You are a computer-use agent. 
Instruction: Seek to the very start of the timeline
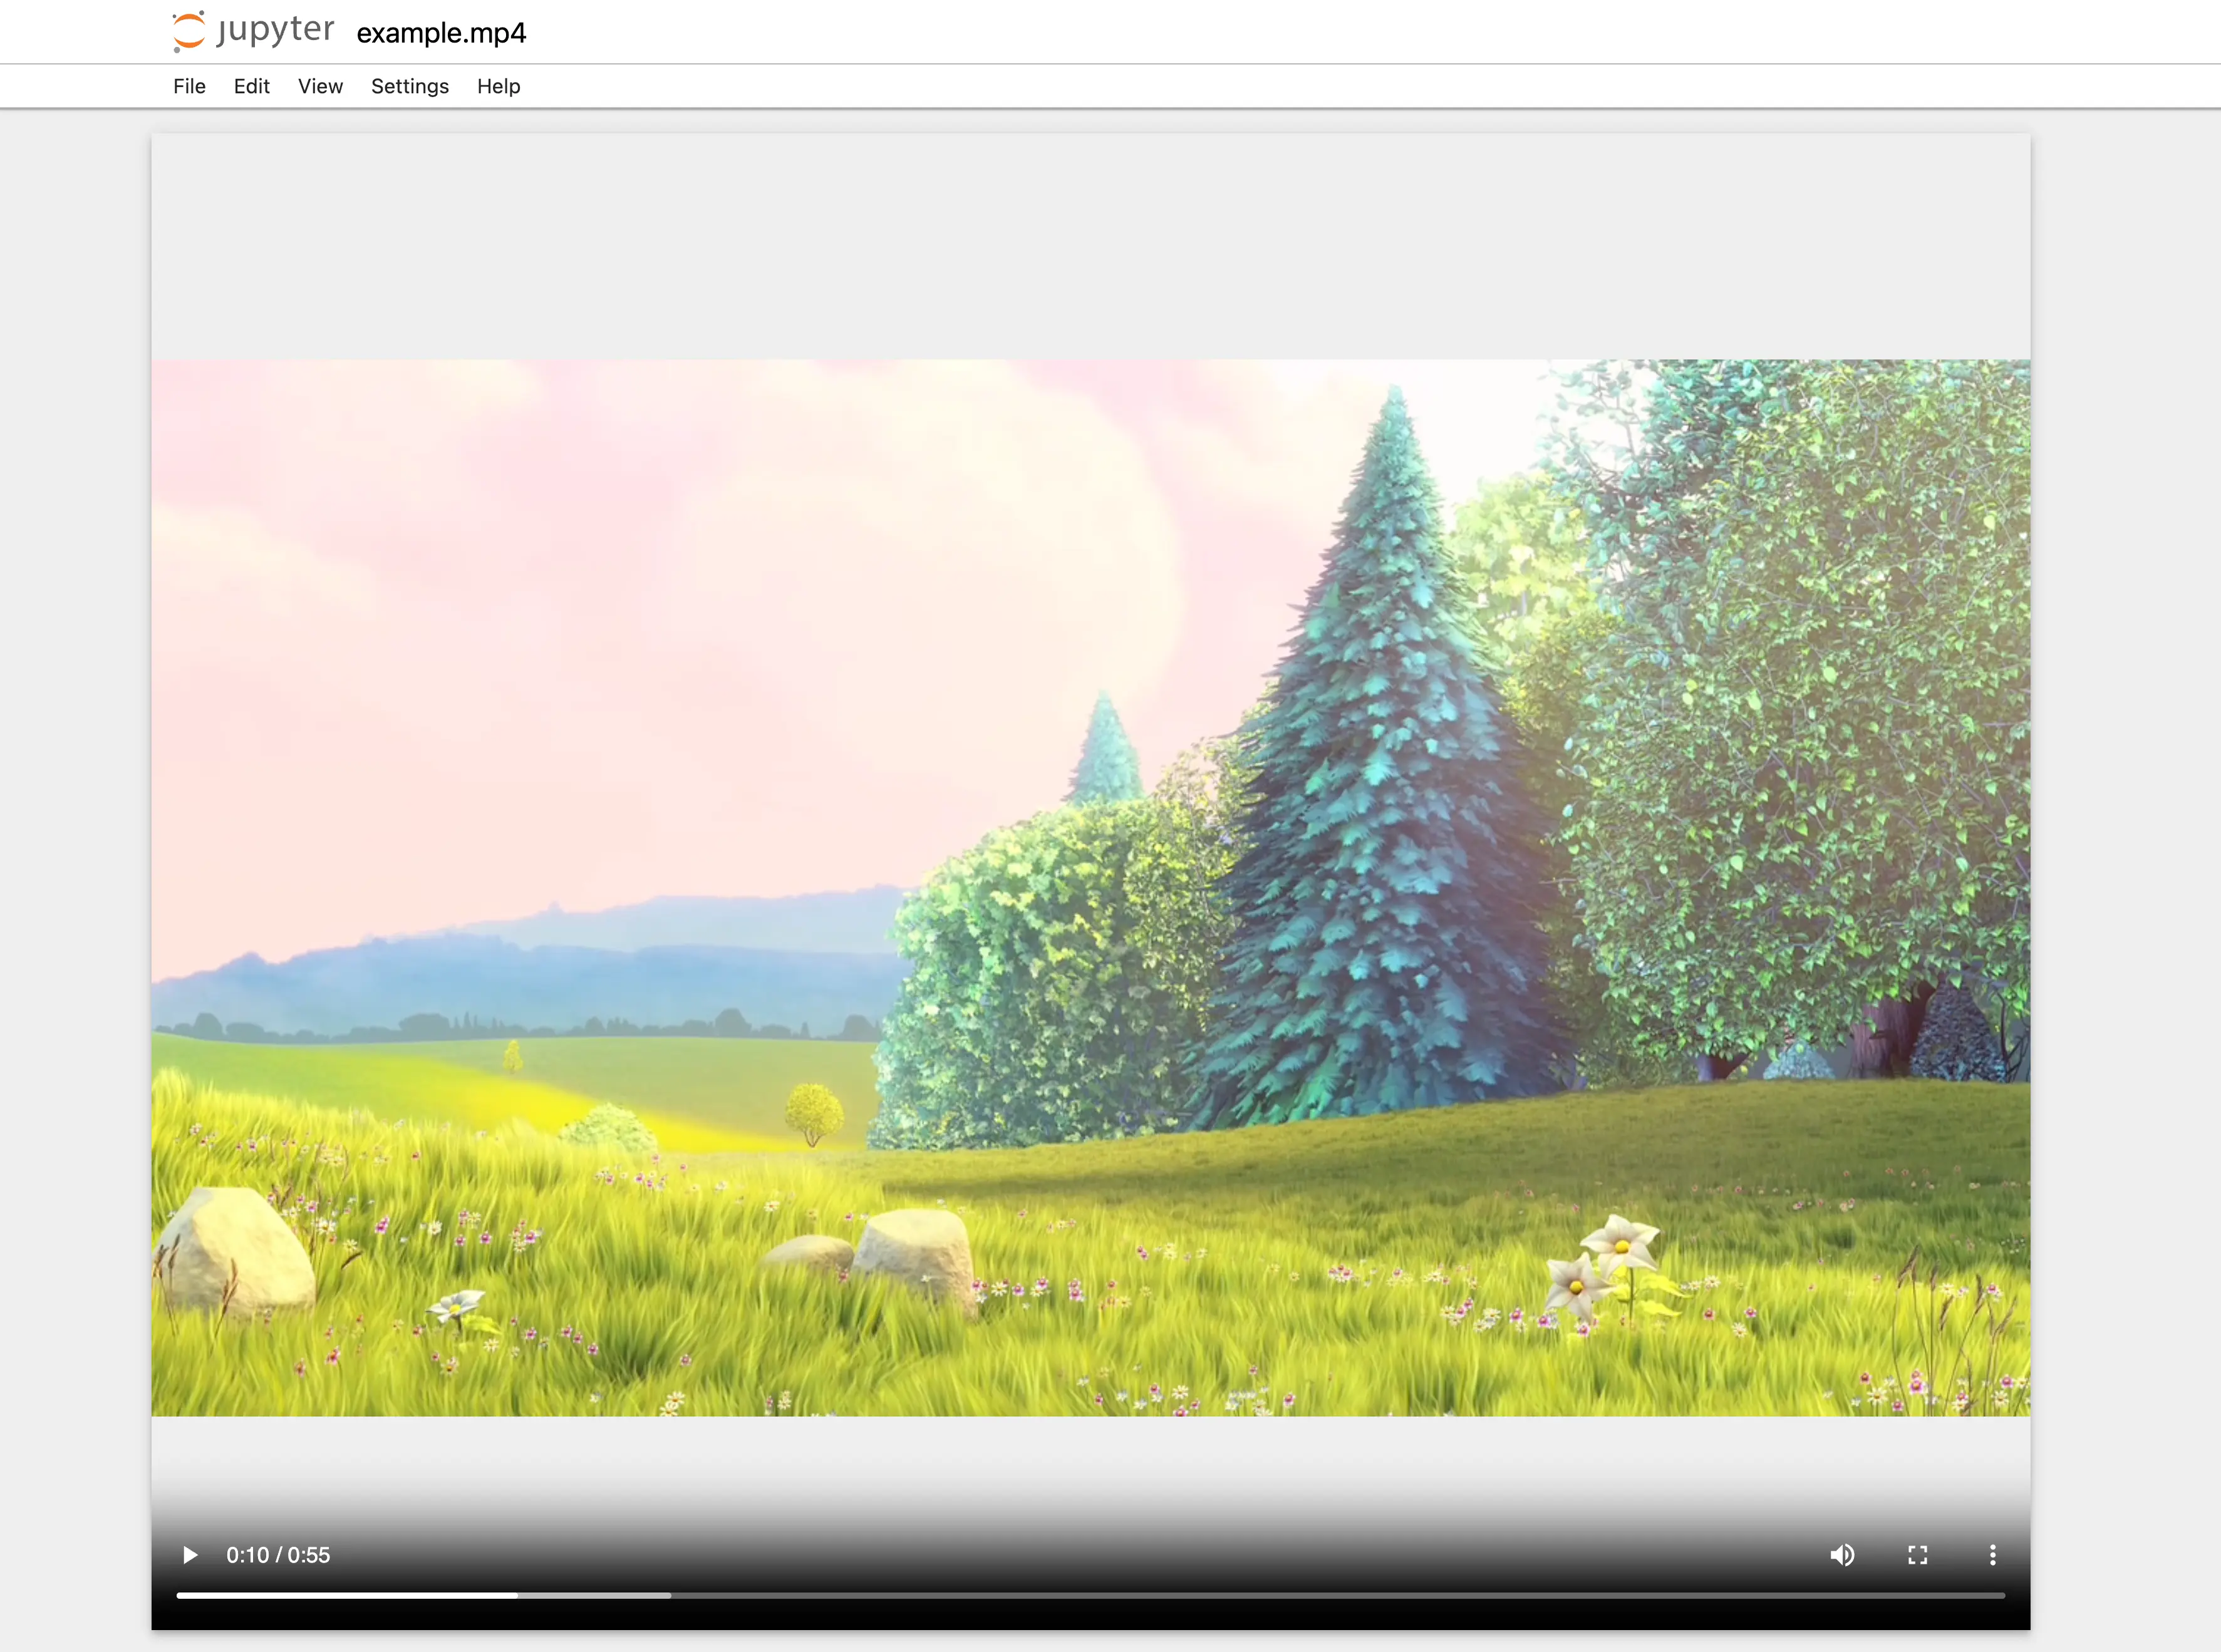179,1595
